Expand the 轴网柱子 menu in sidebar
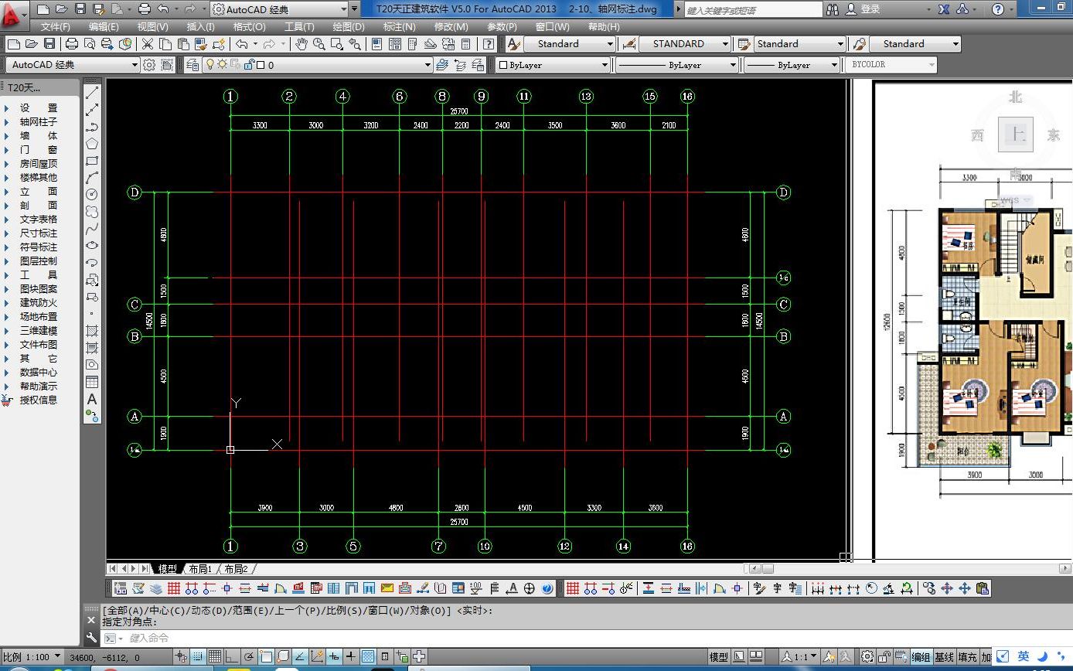The width and height of the screenshot is (1073, 671). coord(39,121)
